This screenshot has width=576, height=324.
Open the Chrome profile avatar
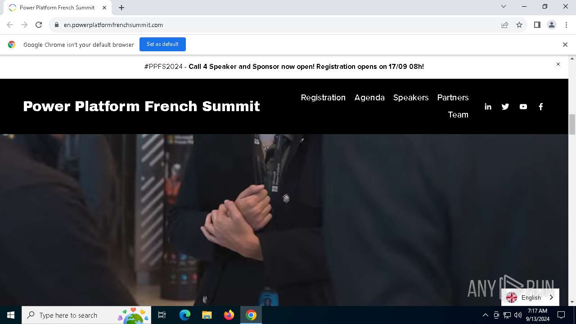552,25
